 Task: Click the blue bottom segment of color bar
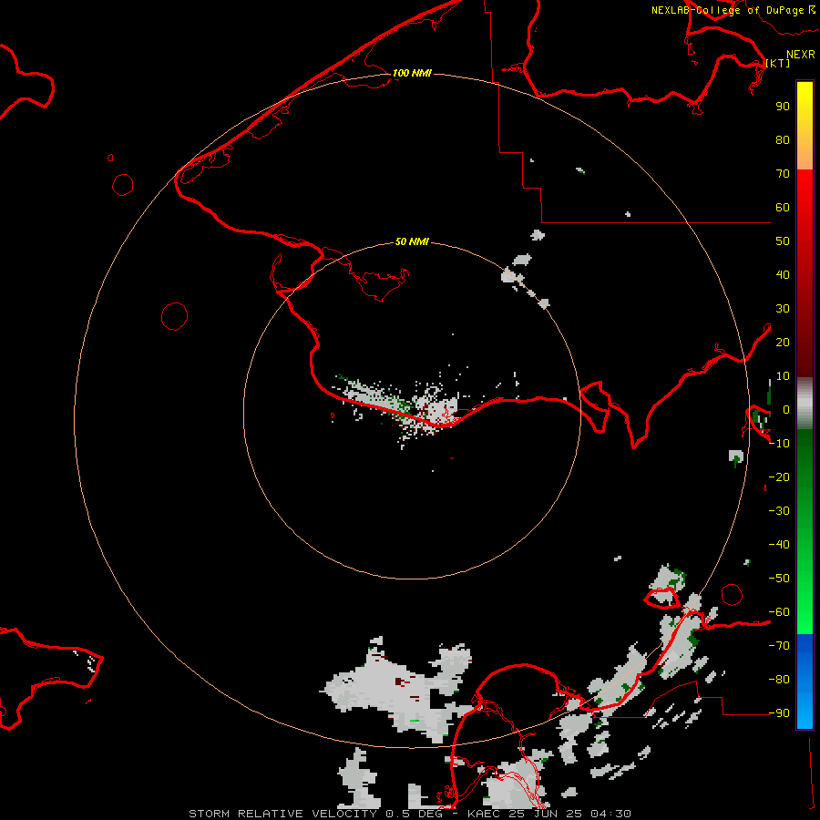(805, 682)
